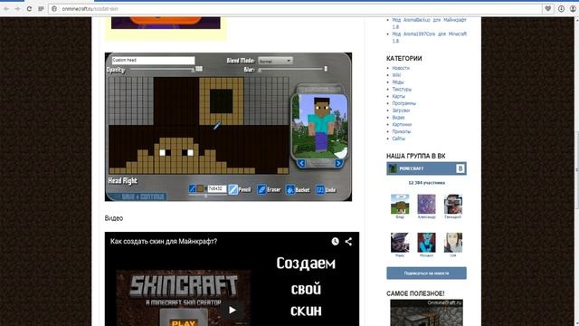Adjust the Blur slider
Screen dimensions: 579x326
[291, 69]
